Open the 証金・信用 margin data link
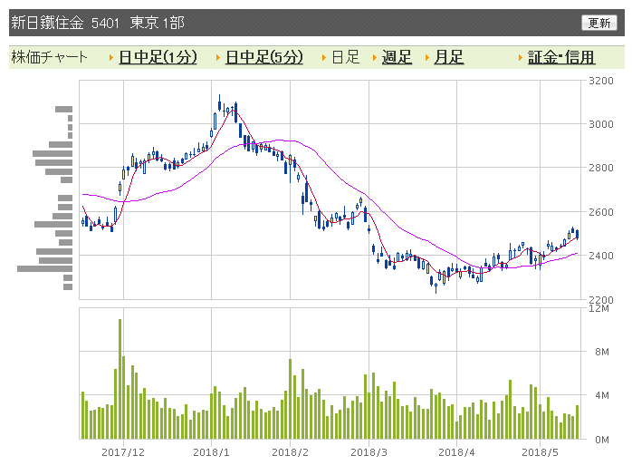The image size is (632, 475). point(561,57)
